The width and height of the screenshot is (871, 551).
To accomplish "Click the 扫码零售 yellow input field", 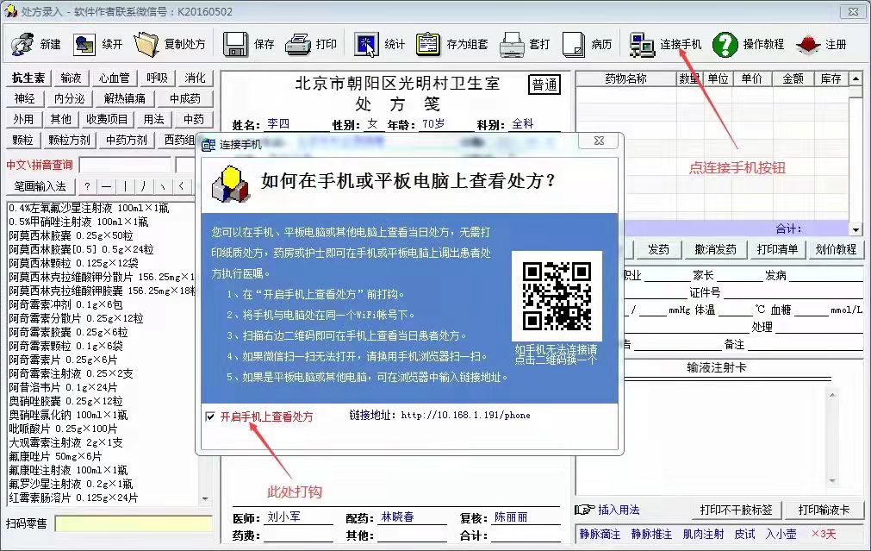I will pyautogui.click(x=134, y=523).
